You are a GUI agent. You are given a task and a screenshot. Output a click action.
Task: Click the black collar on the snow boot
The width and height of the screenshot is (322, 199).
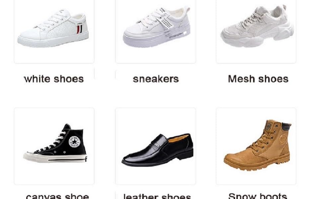(x=286, y=127)
